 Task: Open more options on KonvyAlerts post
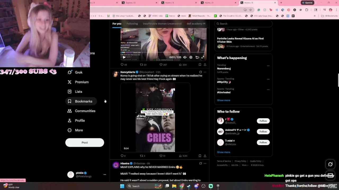(x=205, y=72)
